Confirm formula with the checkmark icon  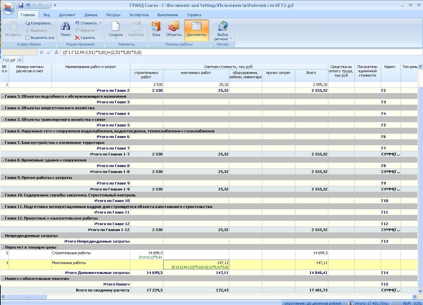coord(49,52)
